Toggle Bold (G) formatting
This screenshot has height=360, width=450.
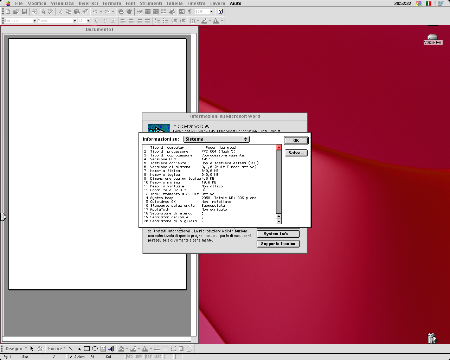[x=97, y=21]
